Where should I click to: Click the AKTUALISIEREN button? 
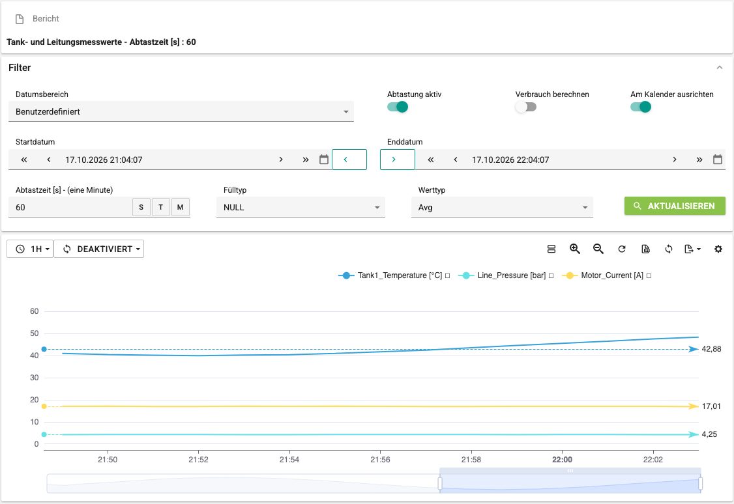(x=675, y=206)
